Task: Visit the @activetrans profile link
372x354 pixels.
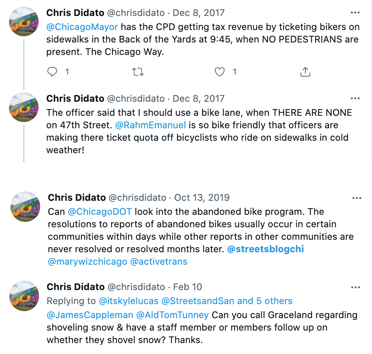Action: tap(159, 262)
